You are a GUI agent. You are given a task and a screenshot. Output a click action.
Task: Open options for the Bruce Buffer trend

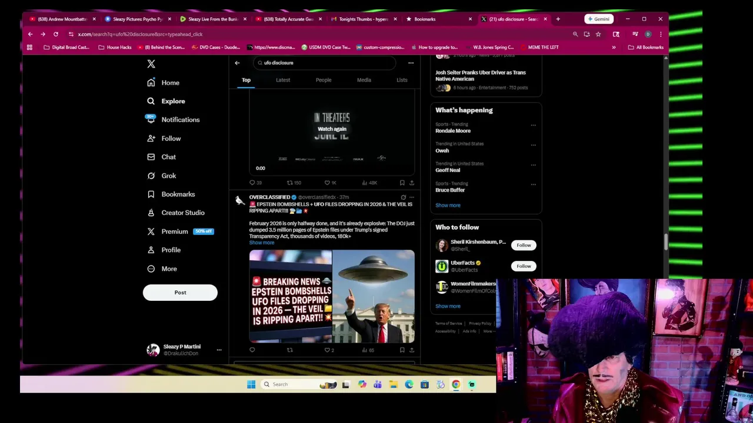533,184
